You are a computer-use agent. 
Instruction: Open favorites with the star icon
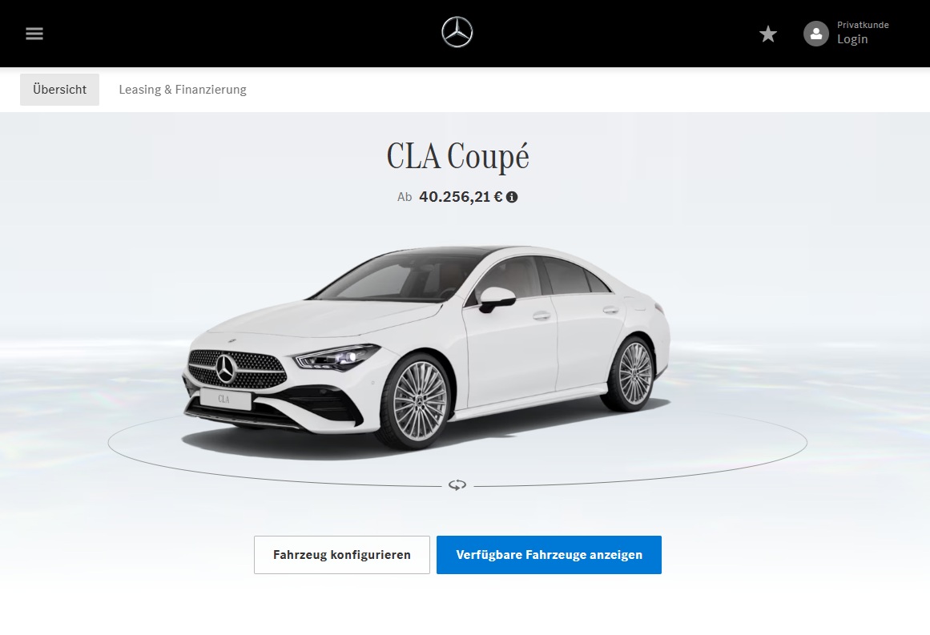pos(768,34)
